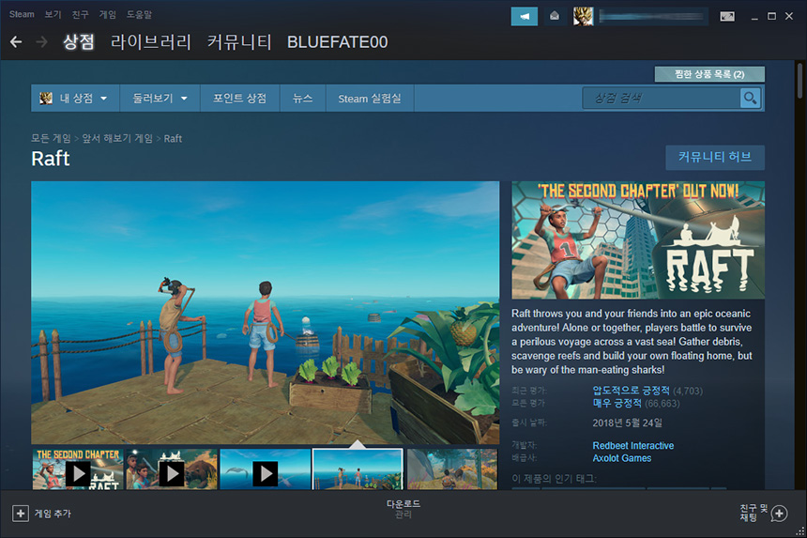
Task: Go back with the left arrow
Action: pyautogui.click(x=16, y=41)
